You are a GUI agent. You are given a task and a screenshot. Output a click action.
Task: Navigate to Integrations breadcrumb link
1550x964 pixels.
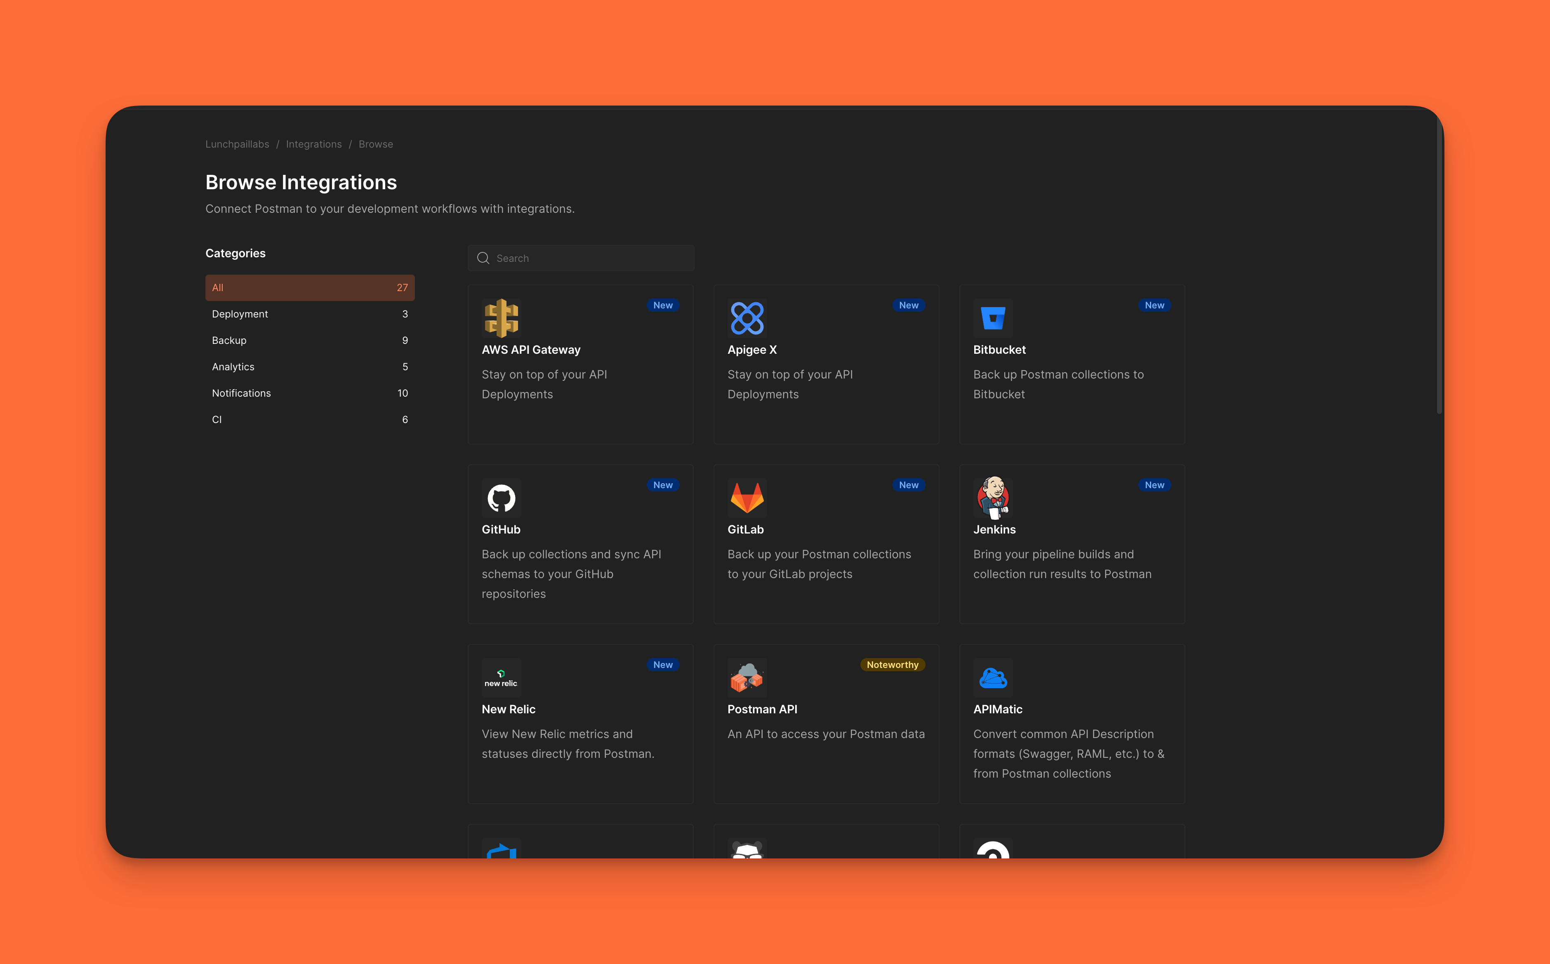tap(314, 144)
